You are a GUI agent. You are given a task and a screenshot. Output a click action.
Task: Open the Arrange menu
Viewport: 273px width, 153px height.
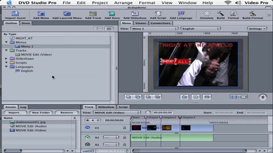point(123,3)
